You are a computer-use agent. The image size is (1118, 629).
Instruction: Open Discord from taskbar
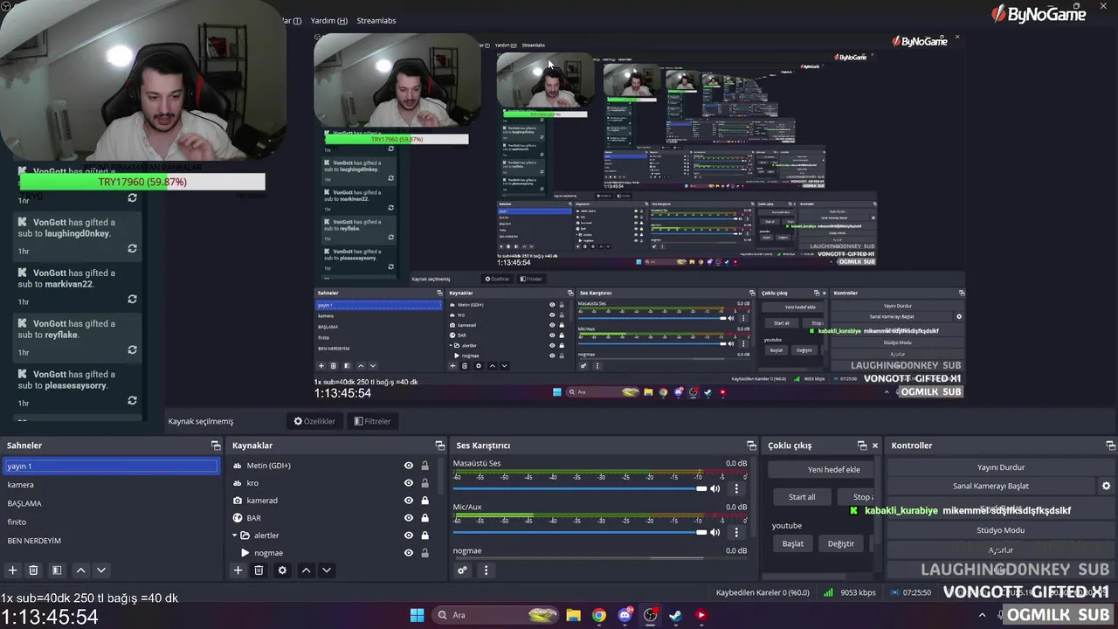click(x=625, y=615)
